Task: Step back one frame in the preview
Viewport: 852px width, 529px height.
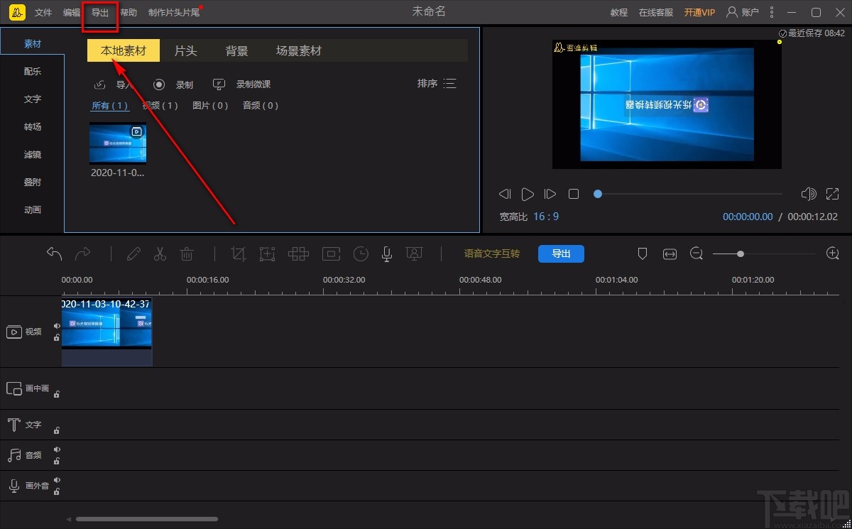Action: [505, 194]
